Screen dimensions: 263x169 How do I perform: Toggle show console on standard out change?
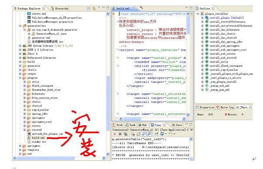pyautogui.click(x=144, y=134)
